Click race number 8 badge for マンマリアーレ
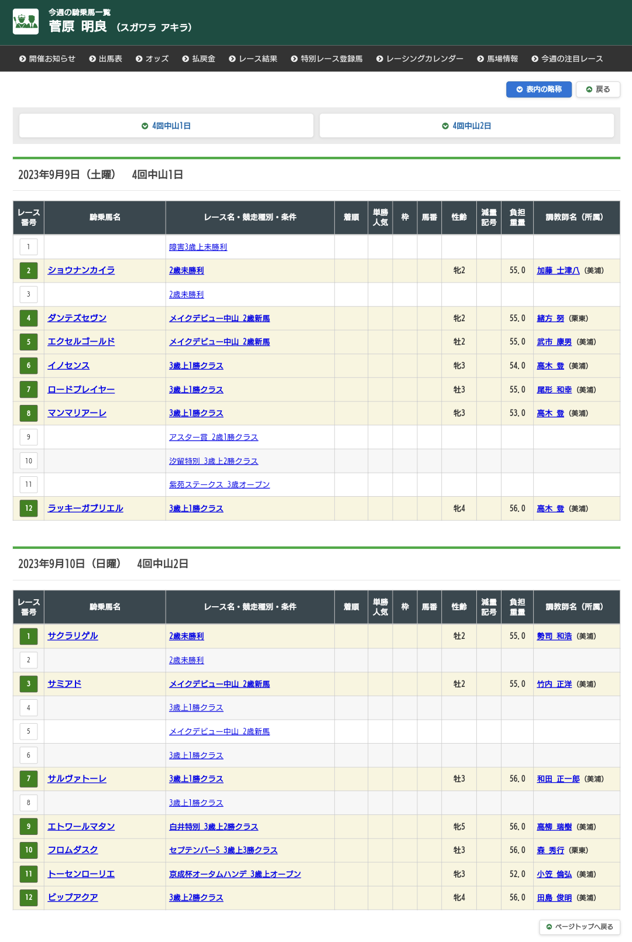632x942 pixels. tap(29, 413)
